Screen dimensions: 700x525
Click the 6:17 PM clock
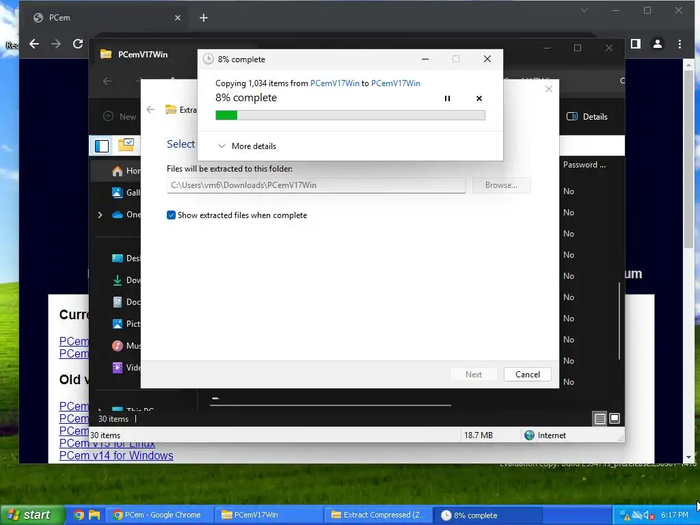[x=675, y=515]
